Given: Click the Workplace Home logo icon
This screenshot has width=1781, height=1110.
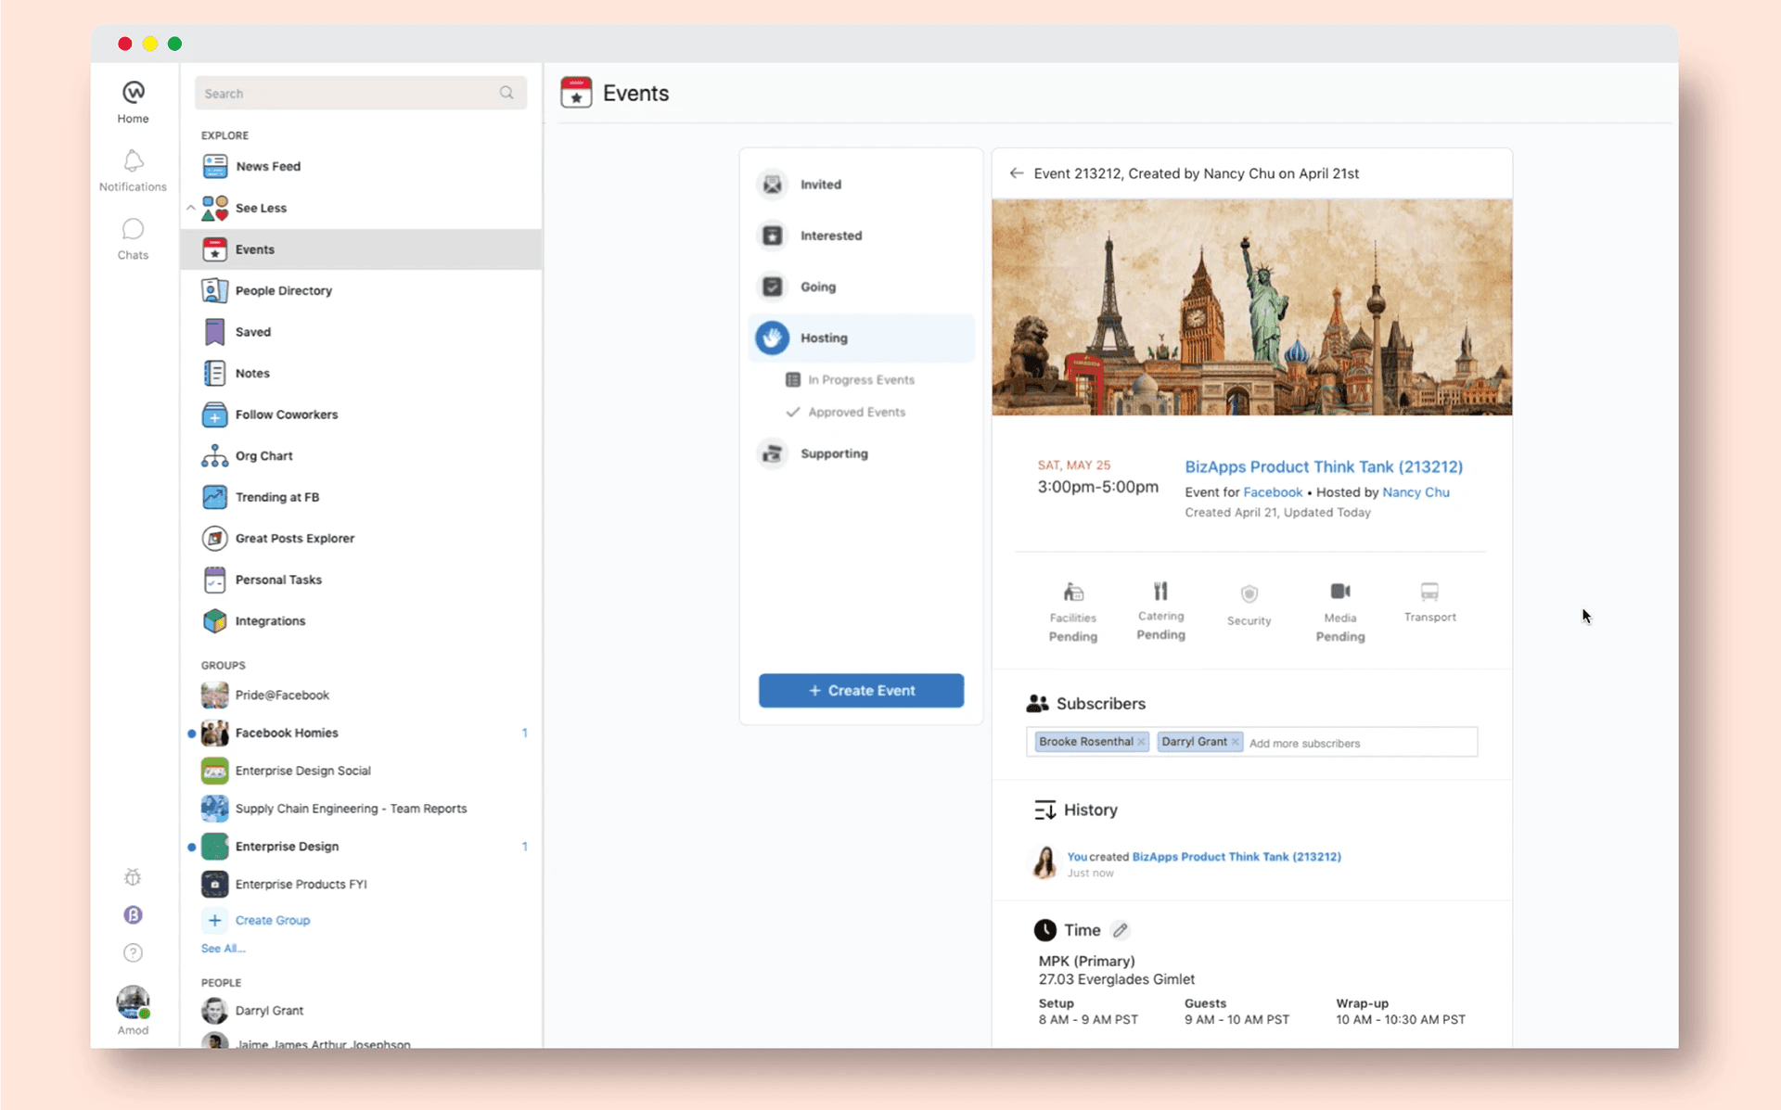Looking at the screenshot, I should point(134,93).
